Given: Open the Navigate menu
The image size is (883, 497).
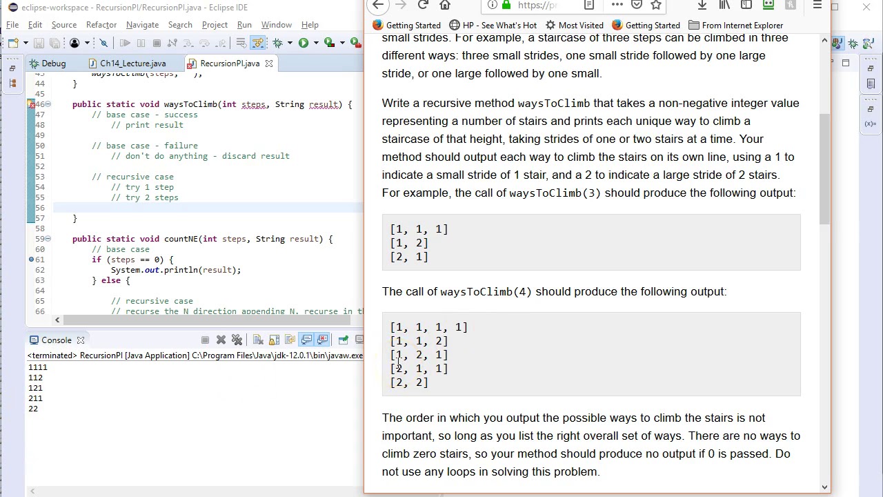Looking at the screenshot, I should click(x=142, y=25).
